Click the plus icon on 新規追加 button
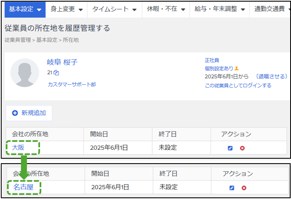 pyautogui.click(x=15, y=113)
